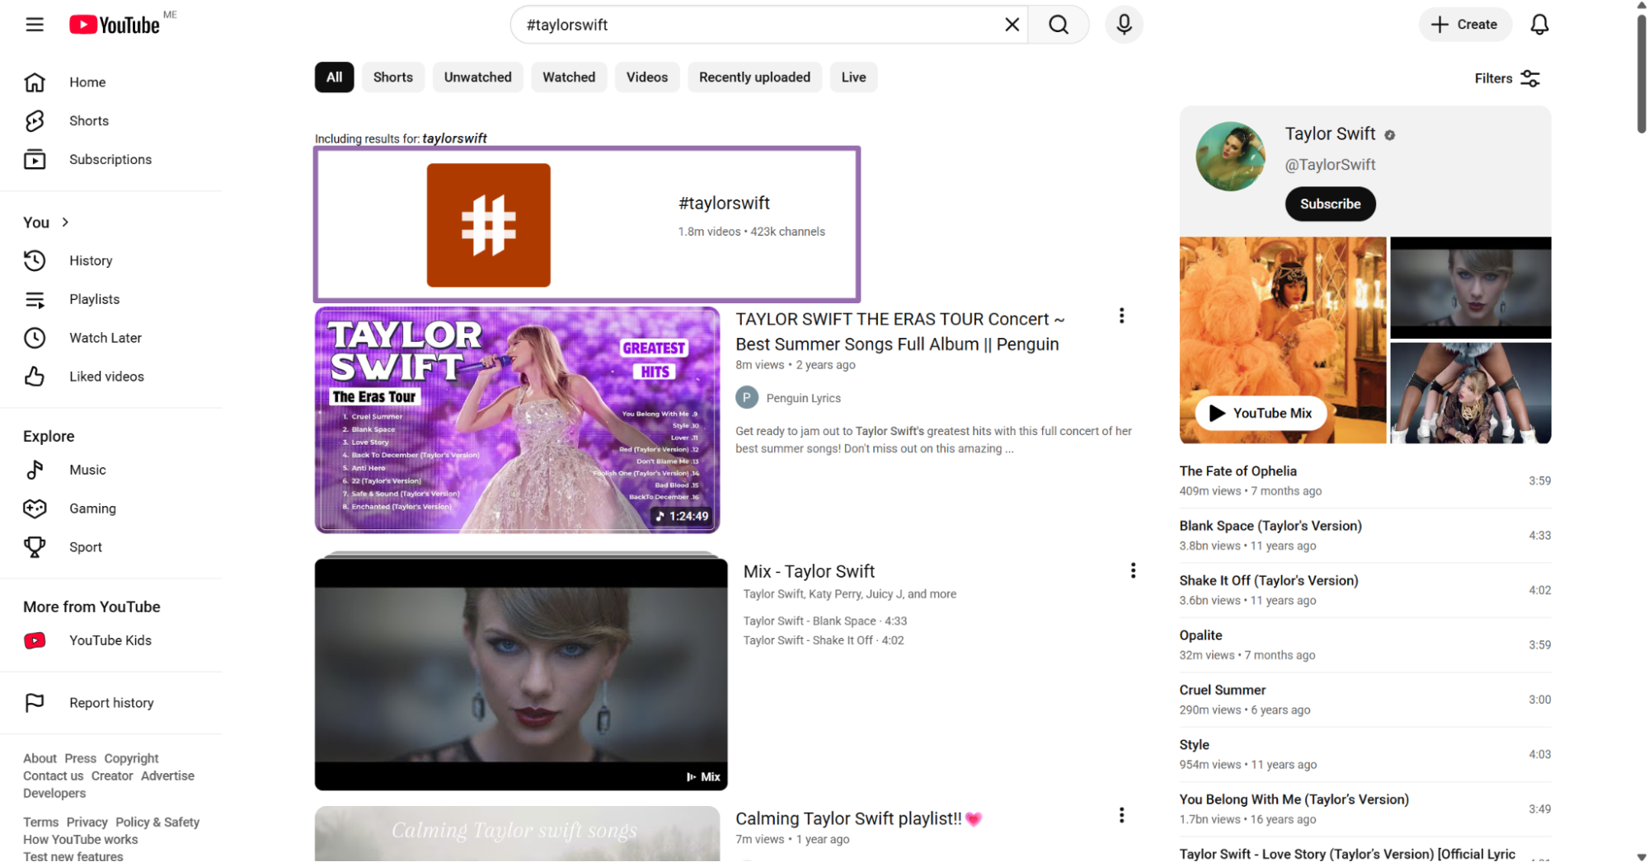Open the ERAS TOUR Concert video title
The width and height of the screenshot is (1648, 862).
[900, 332]
